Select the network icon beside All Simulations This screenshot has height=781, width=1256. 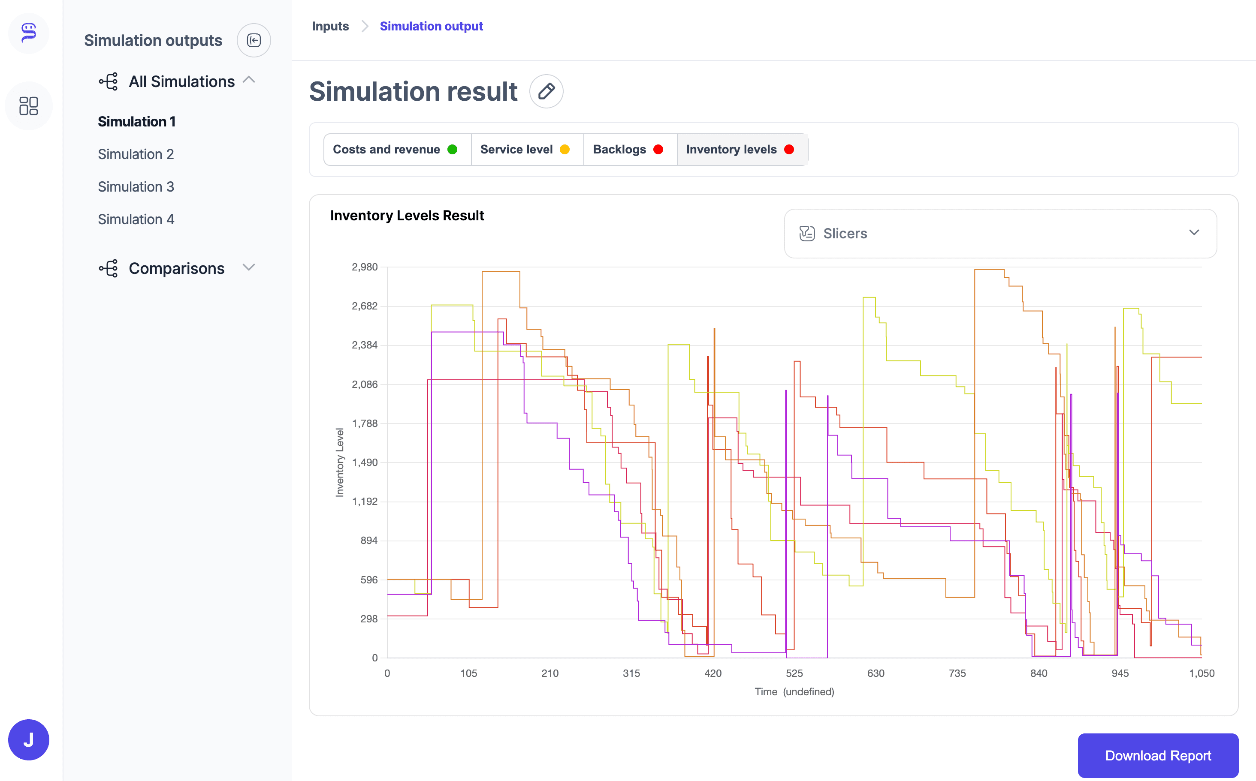point(108,81)
